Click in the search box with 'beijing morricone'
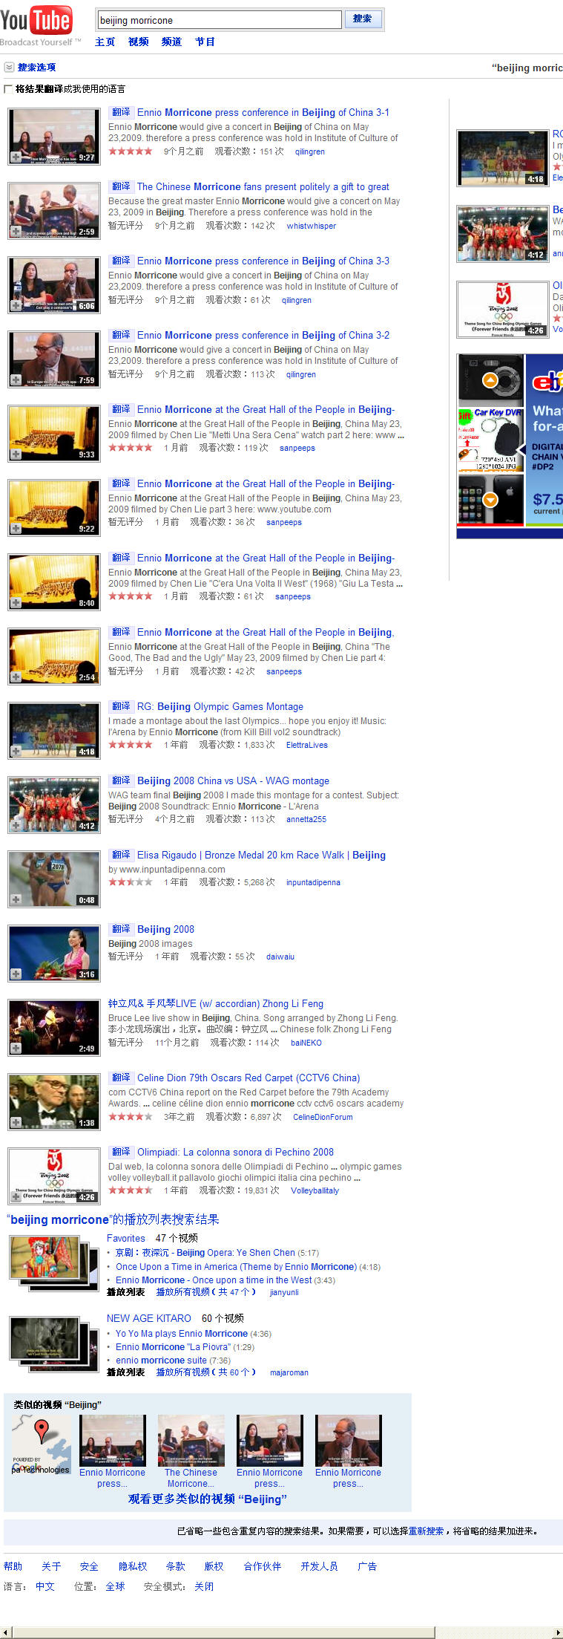The image size is (563, 1639). [219, 20]
